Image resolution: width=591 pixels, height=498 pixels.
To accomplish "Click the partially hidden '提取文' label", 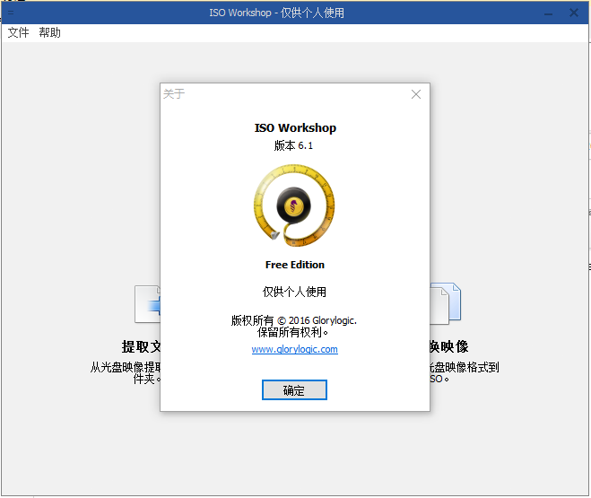I will [x=141, y=346].
